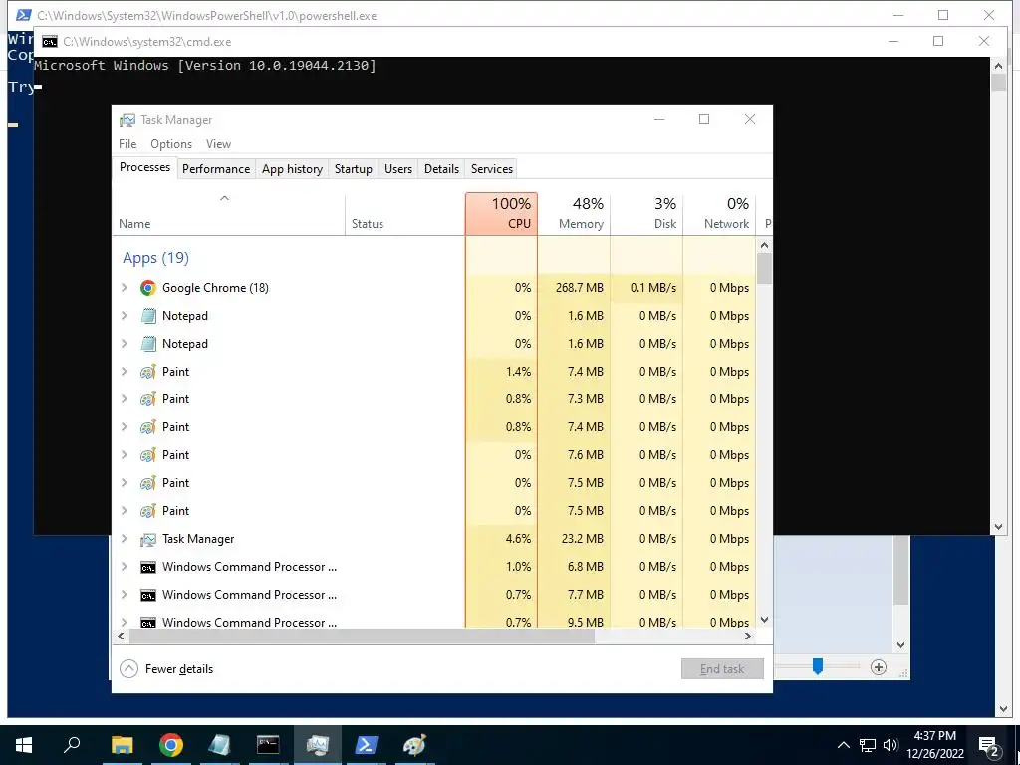Sort by Status column header
Viewport: 1020px width, 765px height.
click(x=404, y=213)
